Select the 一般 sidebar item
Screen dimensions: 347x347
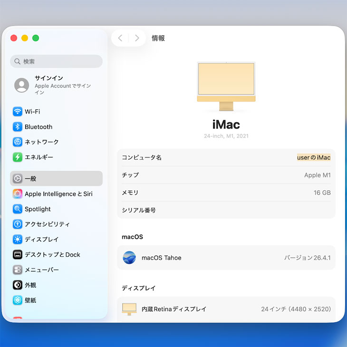pos(56,179)
